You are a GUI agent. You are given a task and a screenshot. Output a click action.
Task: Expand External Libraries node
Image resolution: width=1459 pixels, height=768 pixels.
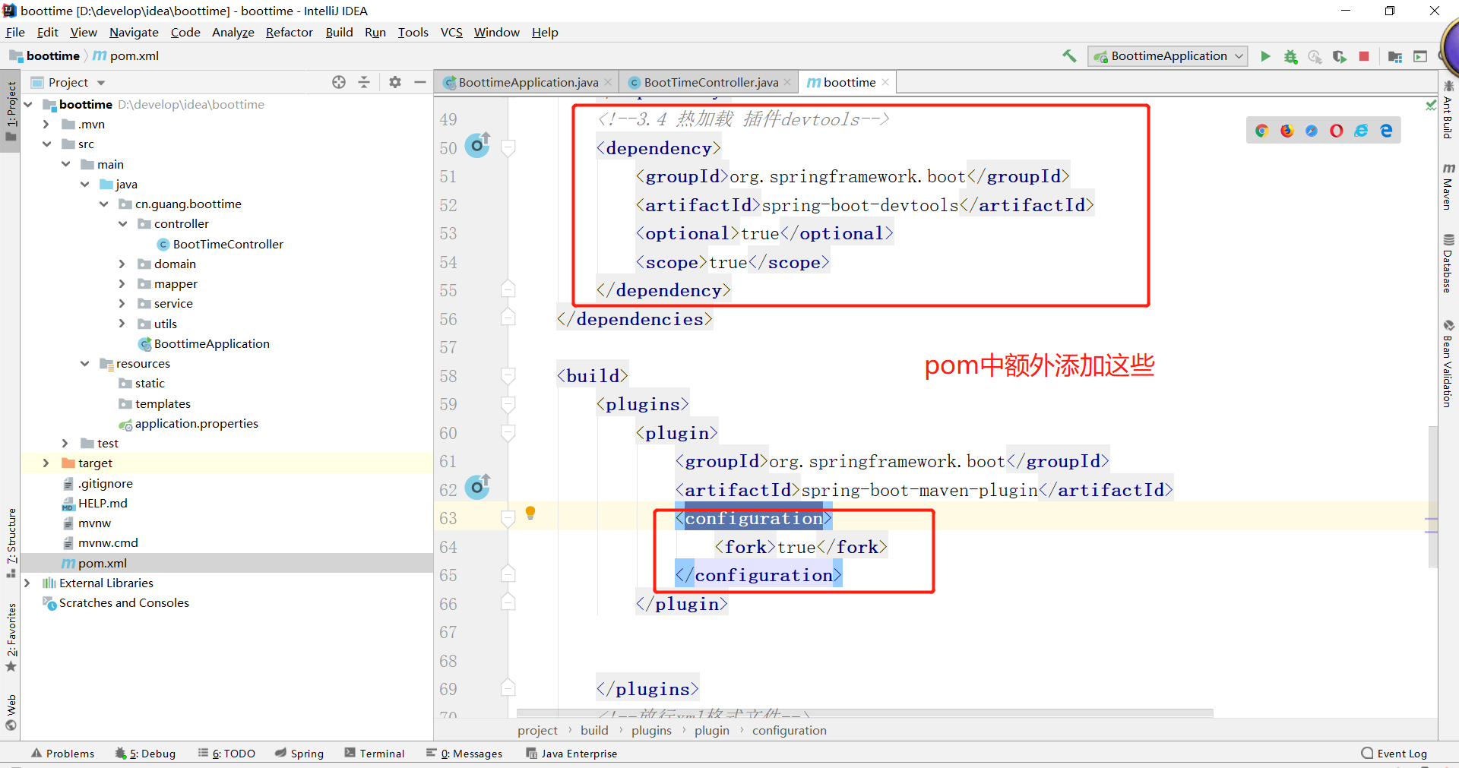point(27,583)
